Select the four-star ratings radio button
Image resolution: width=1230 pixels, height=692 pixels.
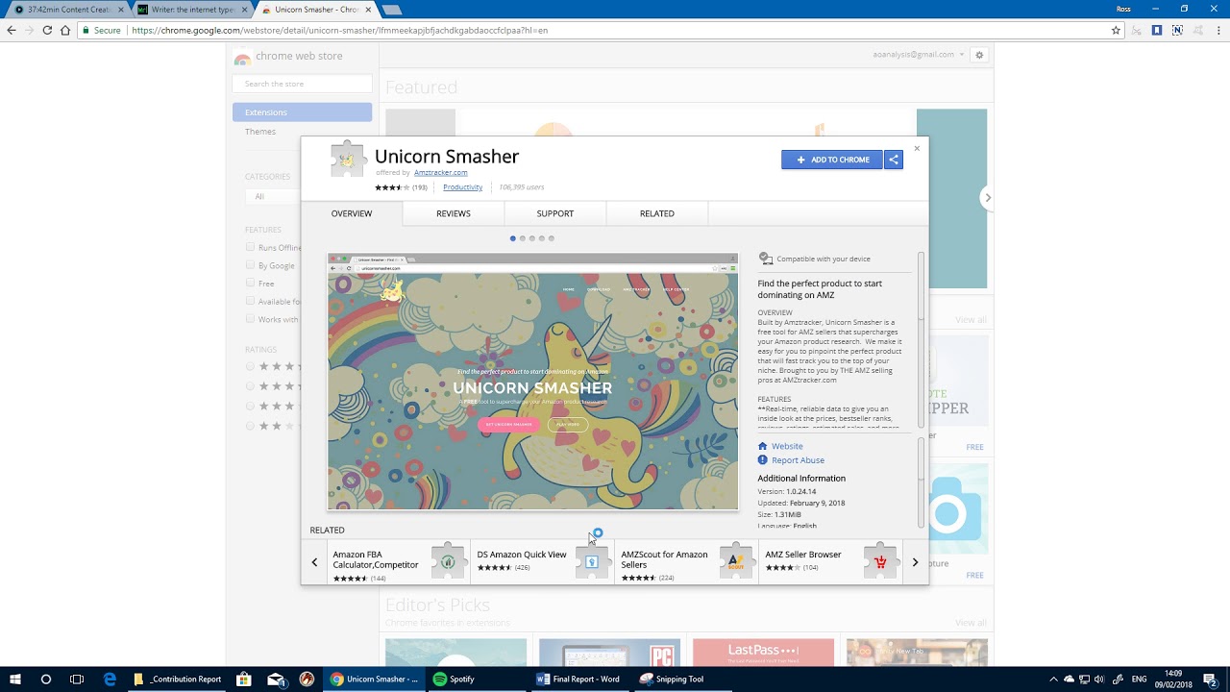coord(251,386)
